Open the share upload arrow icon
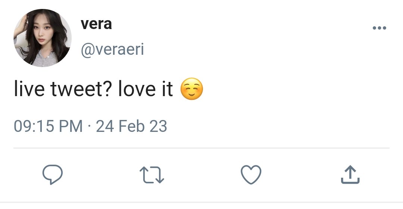This screenshot has height=209, width=403. tap(350, 175)
